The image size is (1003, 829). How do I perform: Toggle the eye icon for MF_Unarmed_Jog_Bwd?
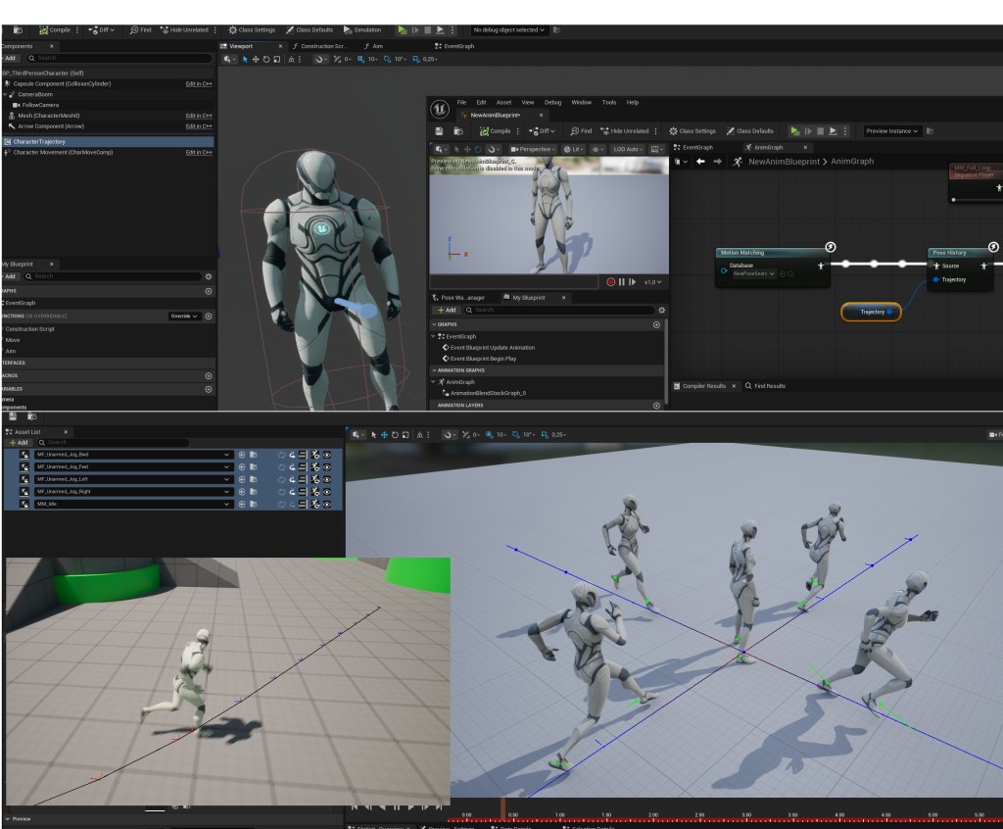tap(327, 455)
